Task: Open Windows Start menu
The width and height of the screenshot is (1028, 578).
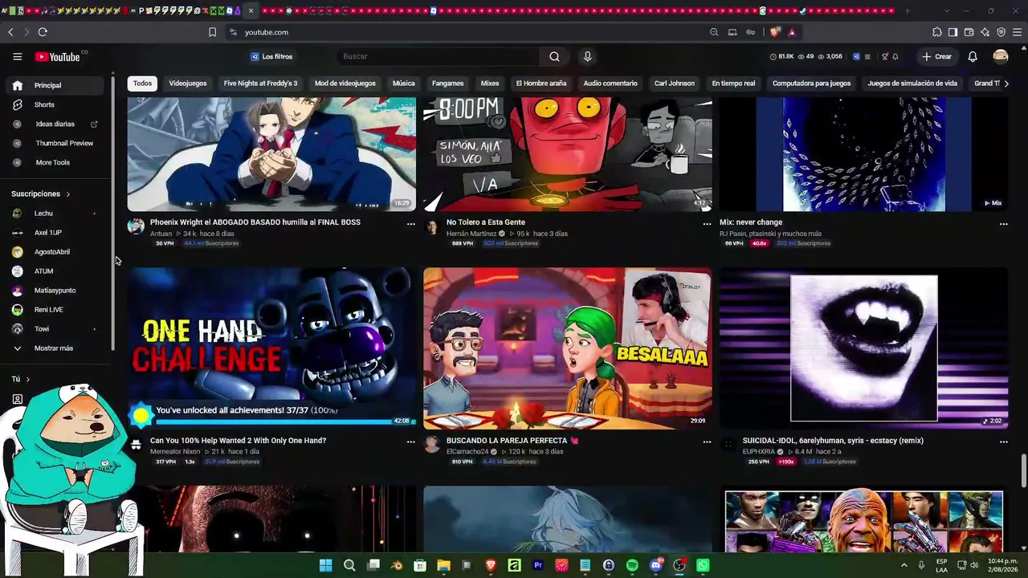Action: click(325, 566)
